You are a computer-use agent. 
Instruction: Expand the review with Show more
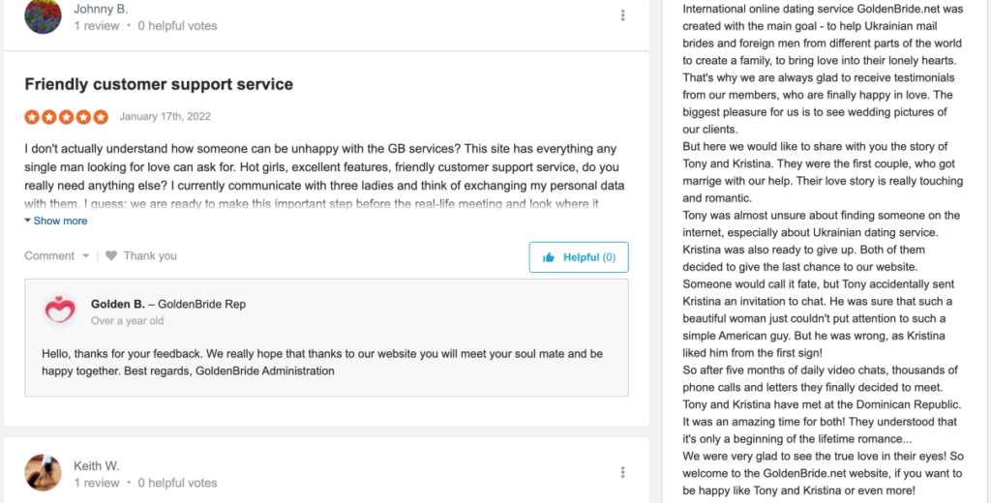tap(60, 221)
